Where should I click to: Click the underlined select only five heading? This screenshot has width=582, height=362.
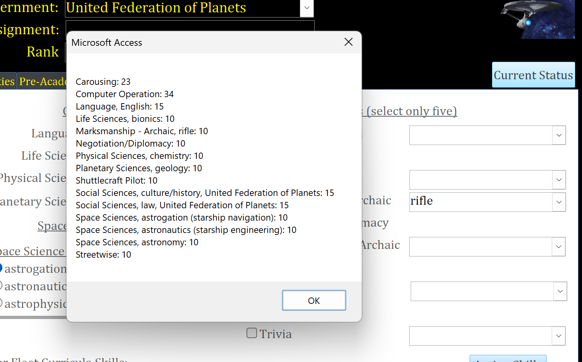click(412, 111)
